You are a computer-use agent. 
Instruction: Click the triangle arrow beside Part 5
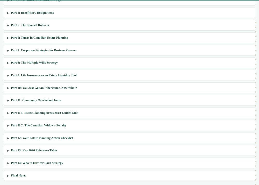click(8, 25)
